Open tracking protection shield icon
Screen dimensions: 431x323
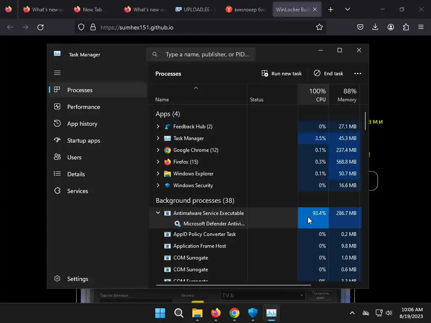(81, 27)
